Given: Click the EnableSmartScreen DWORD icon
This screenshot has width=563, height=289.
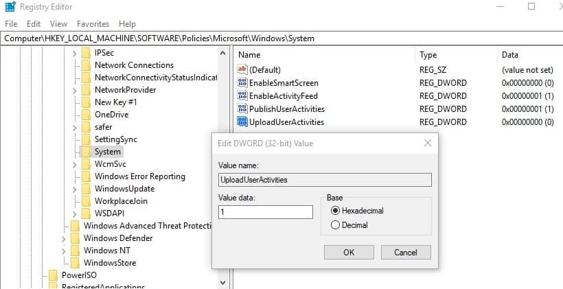Looking at the screenshot, I should click(242, 83).
